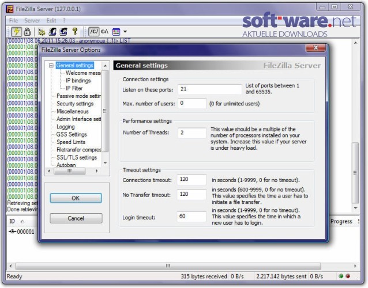Select SSL/TLS settings tree item
The height and width of the screenshot is (288, 368).
click(77, 157)
